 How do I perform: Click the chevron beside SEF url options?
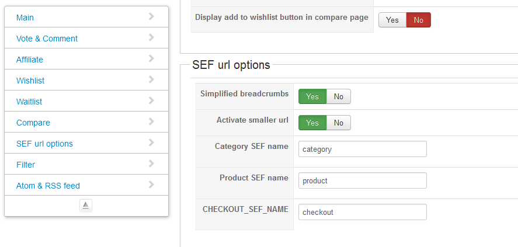[151, 143]
